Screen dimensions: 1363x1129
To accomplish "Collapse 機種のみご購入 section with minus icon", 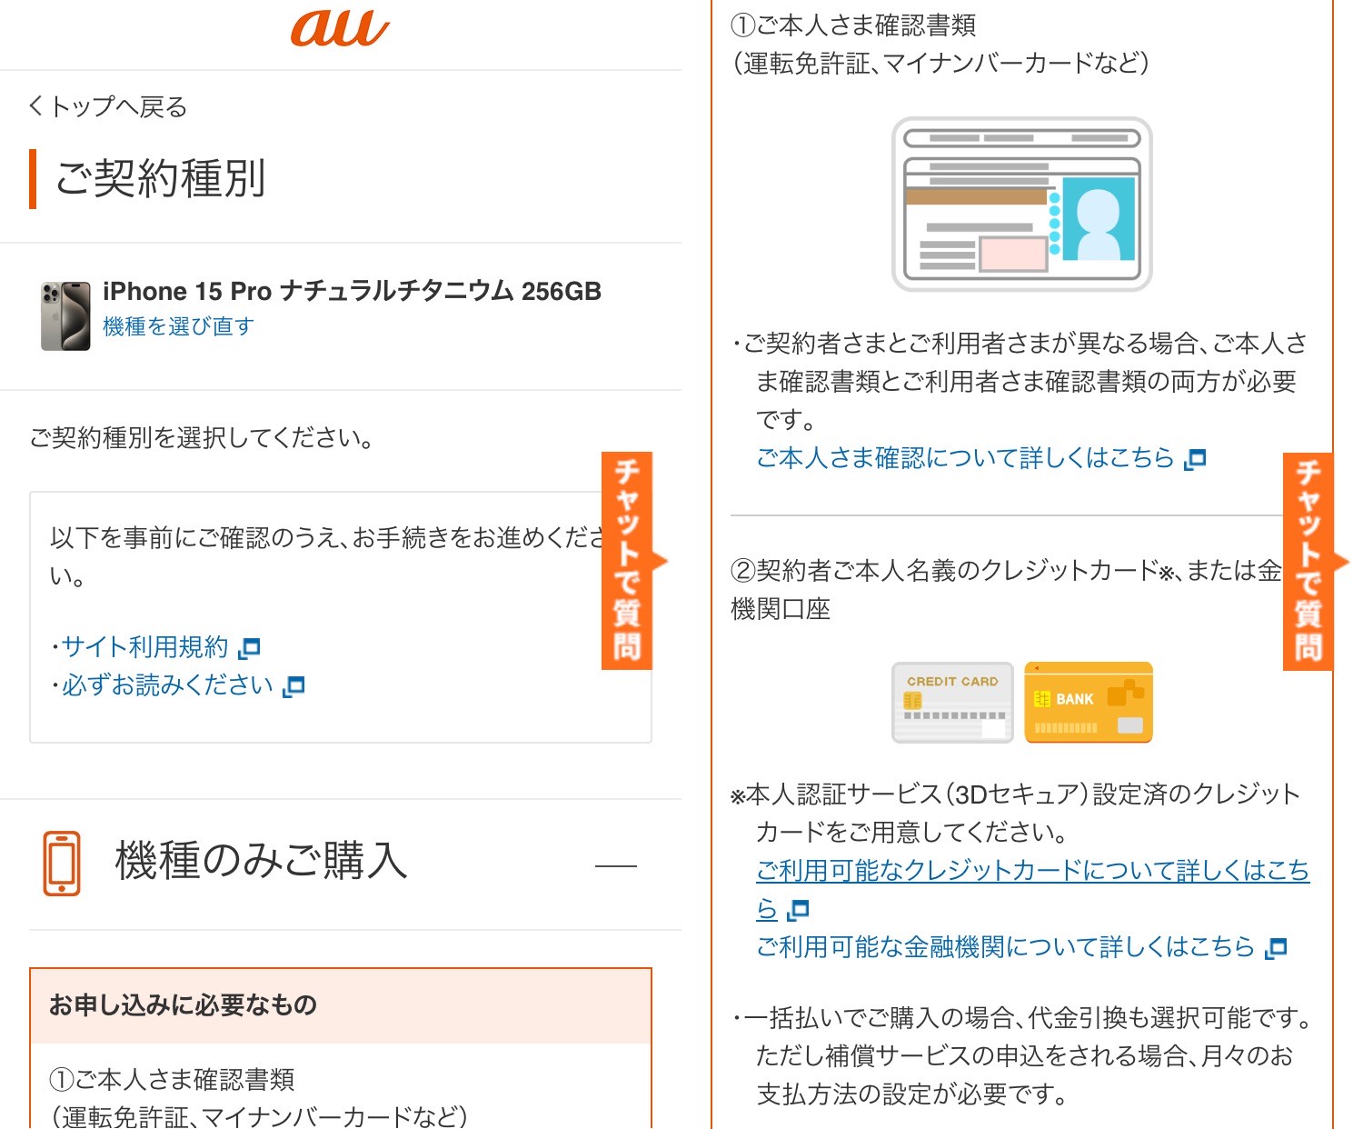I will [x=615, y=866].
